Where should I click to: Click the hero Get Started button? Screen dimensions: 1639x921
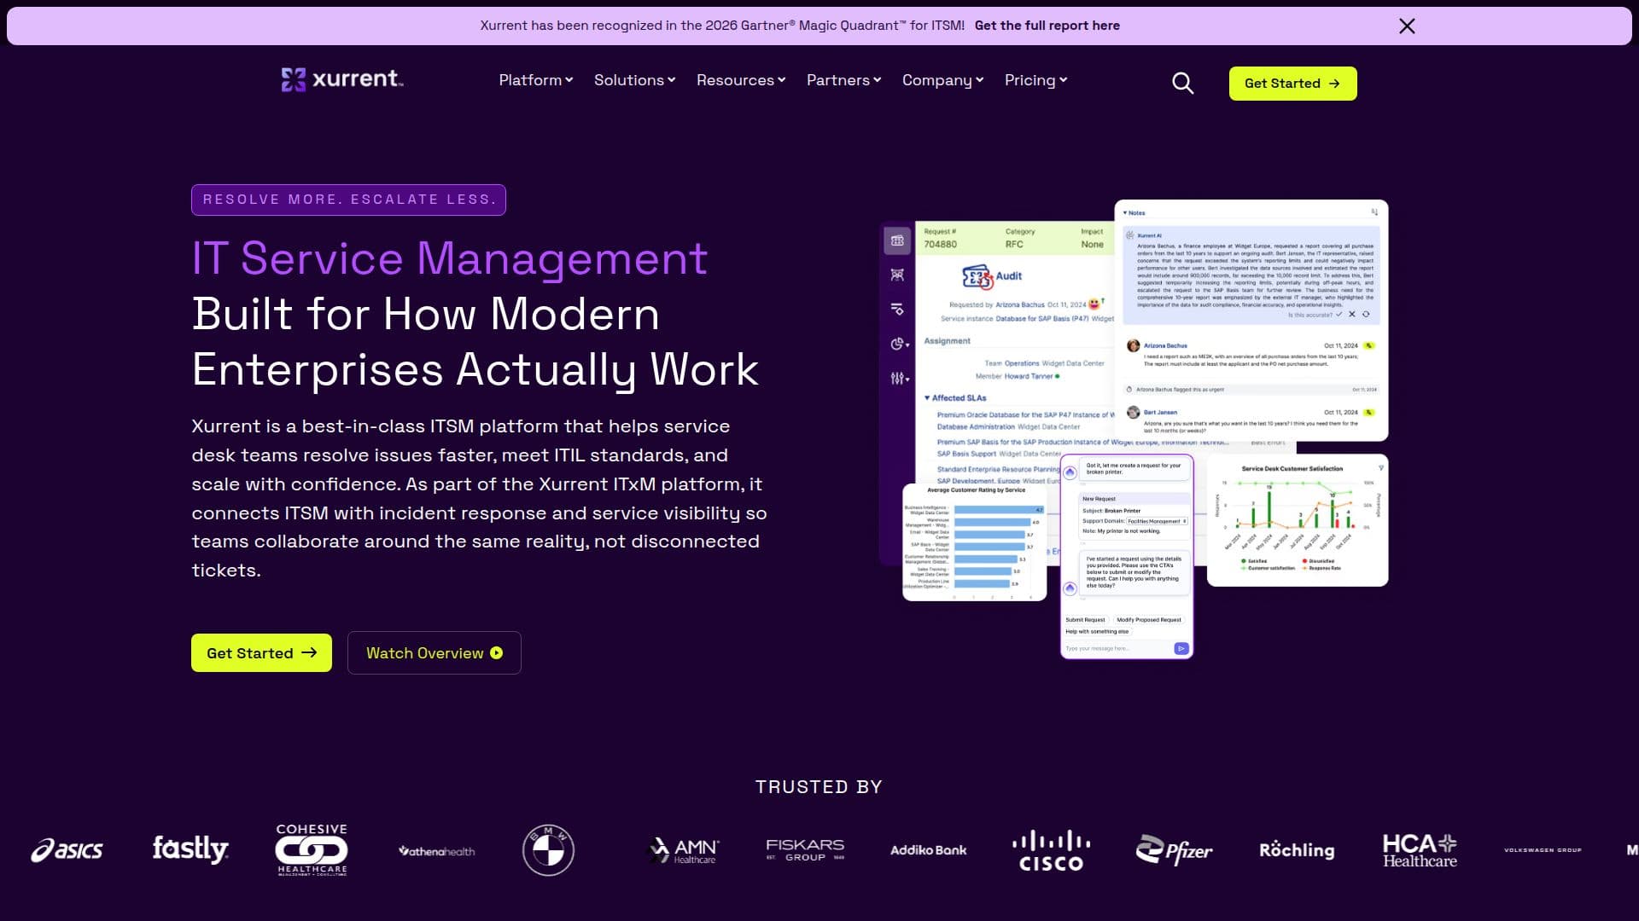coord(261,653)
